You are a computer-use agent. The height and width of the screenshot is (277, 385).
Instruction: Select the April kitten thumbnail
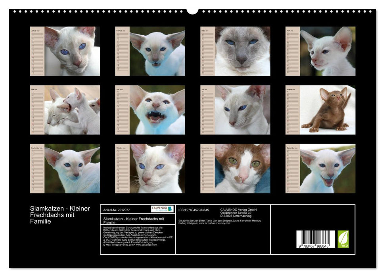[320, 51]
